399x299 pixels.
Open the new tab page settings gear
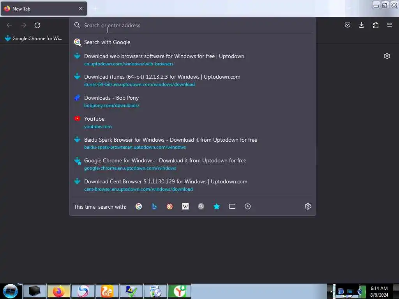pyautogui.click(x=387, y=56)
